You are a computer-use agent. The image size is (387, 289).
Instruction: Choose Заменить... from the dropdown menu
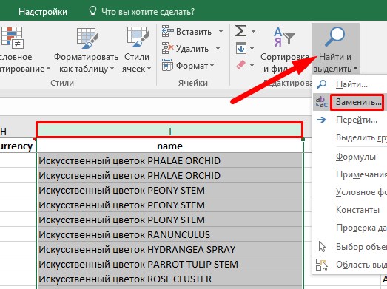(359, 102)
